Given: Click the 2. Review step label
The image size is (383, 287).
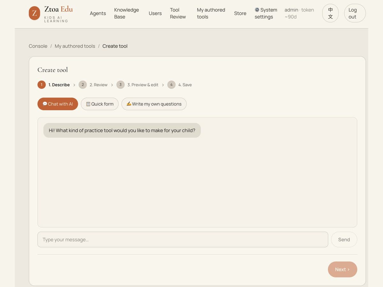Looking at the screenshot, I should pos(98,85).
